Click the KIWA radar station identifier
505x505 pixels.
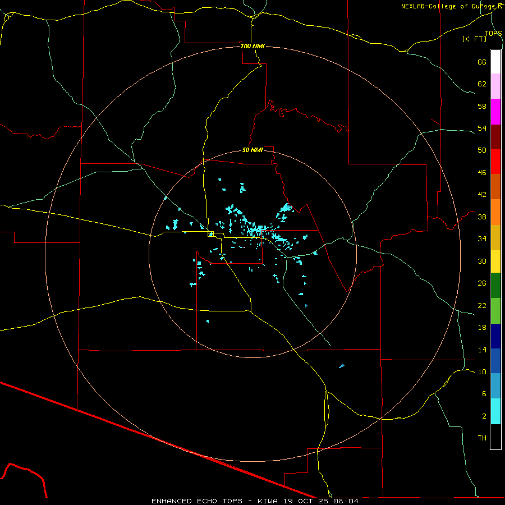(267, 501)
